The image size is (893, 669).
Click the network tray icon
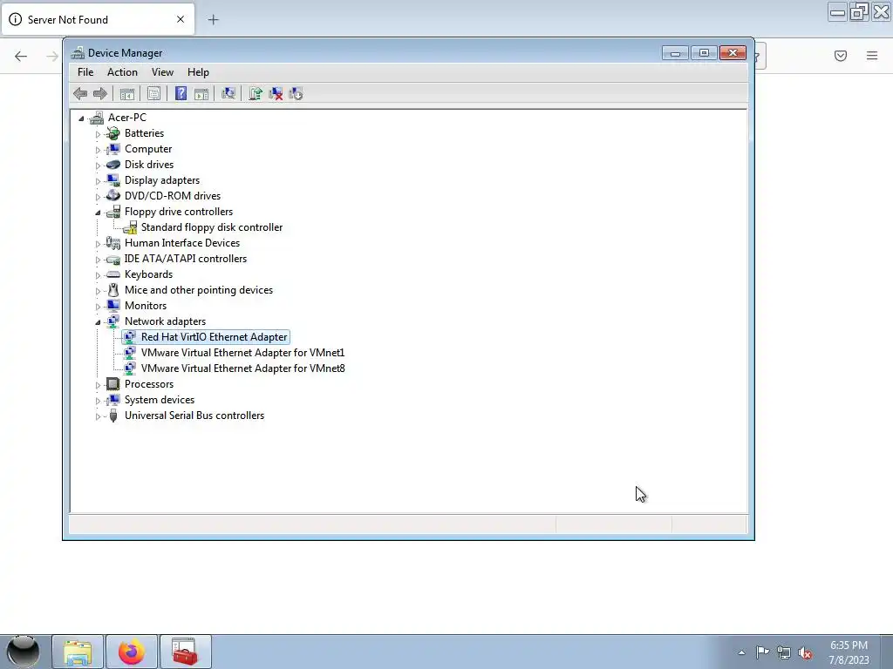coord(784,653)
